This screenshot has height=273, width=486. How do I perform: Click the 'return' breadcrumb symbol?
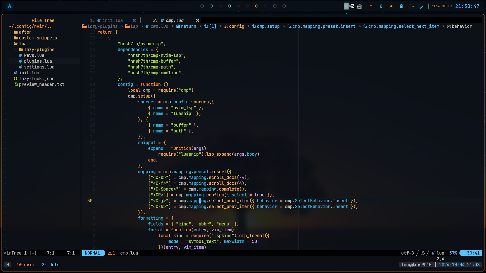click(186, 26)
